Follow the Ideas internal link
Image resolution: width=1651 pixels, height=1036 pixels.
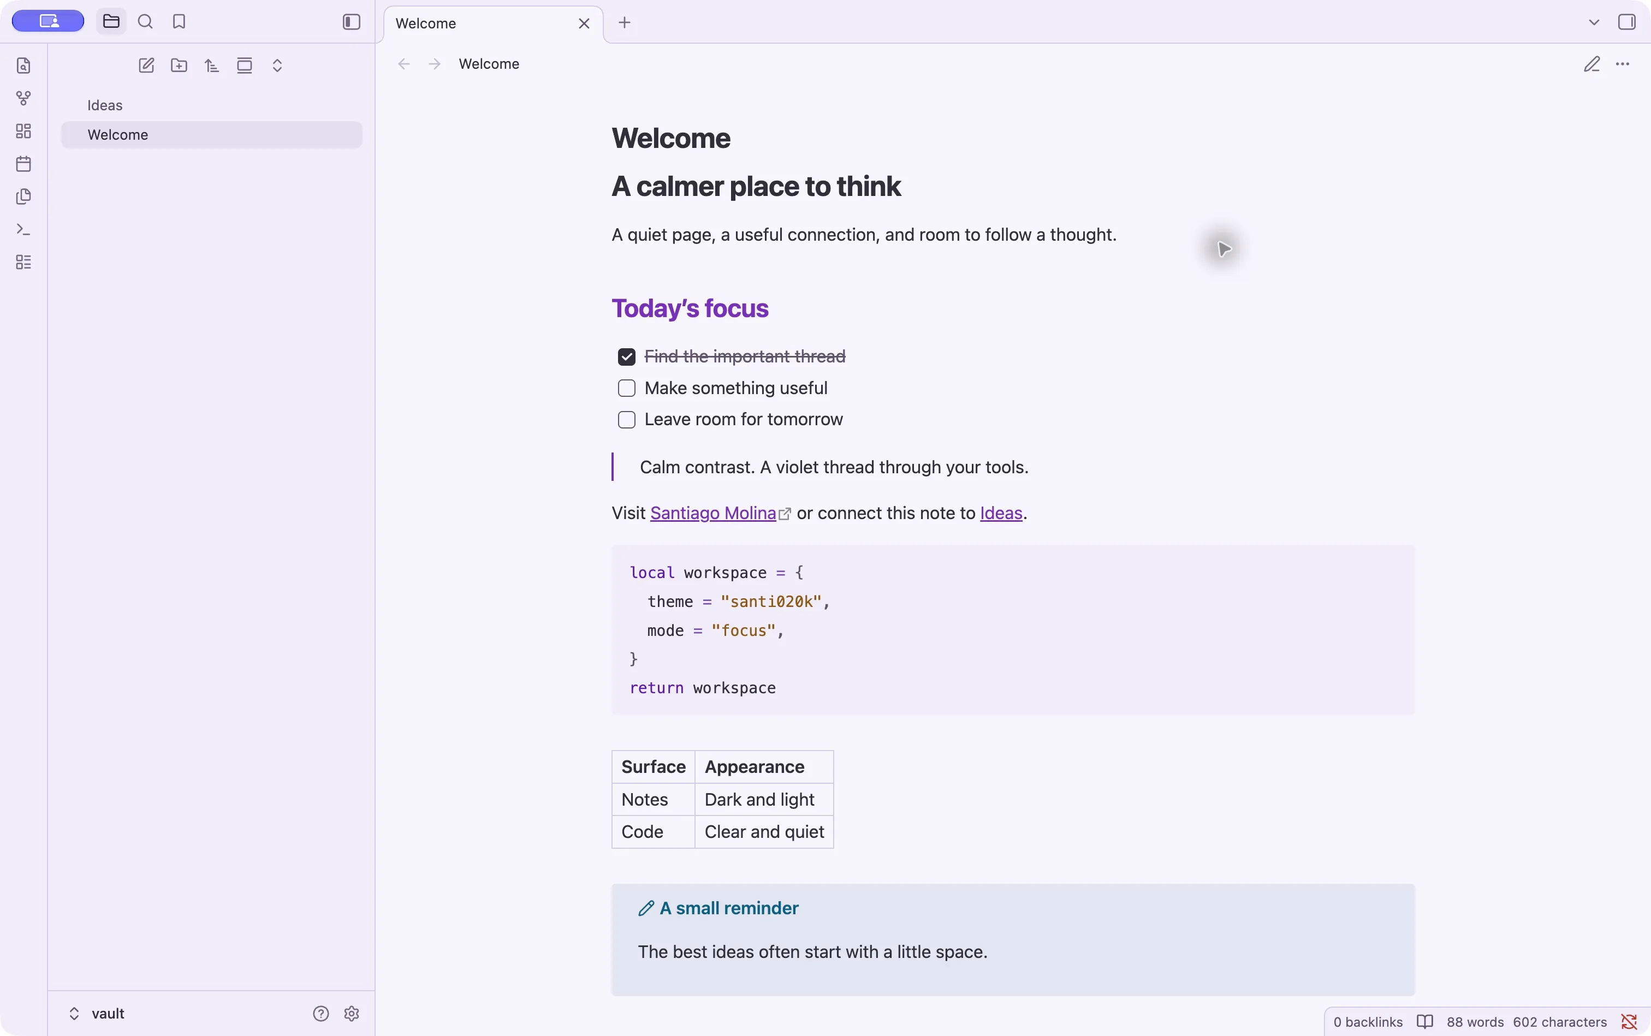pos(1001,513)
